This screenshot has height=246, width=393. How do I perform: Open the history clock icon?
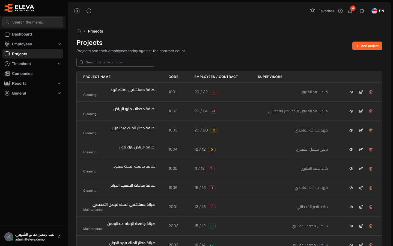pyautogui.click(x=340, y=11)
